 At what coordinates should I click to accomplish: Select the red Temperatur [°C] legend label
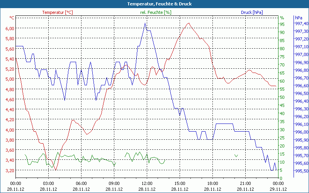[58, 12]
